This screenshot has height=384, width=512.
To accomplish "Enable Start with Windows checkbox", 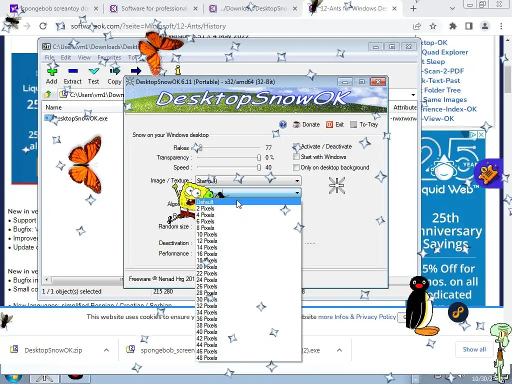I will point(296,156).
